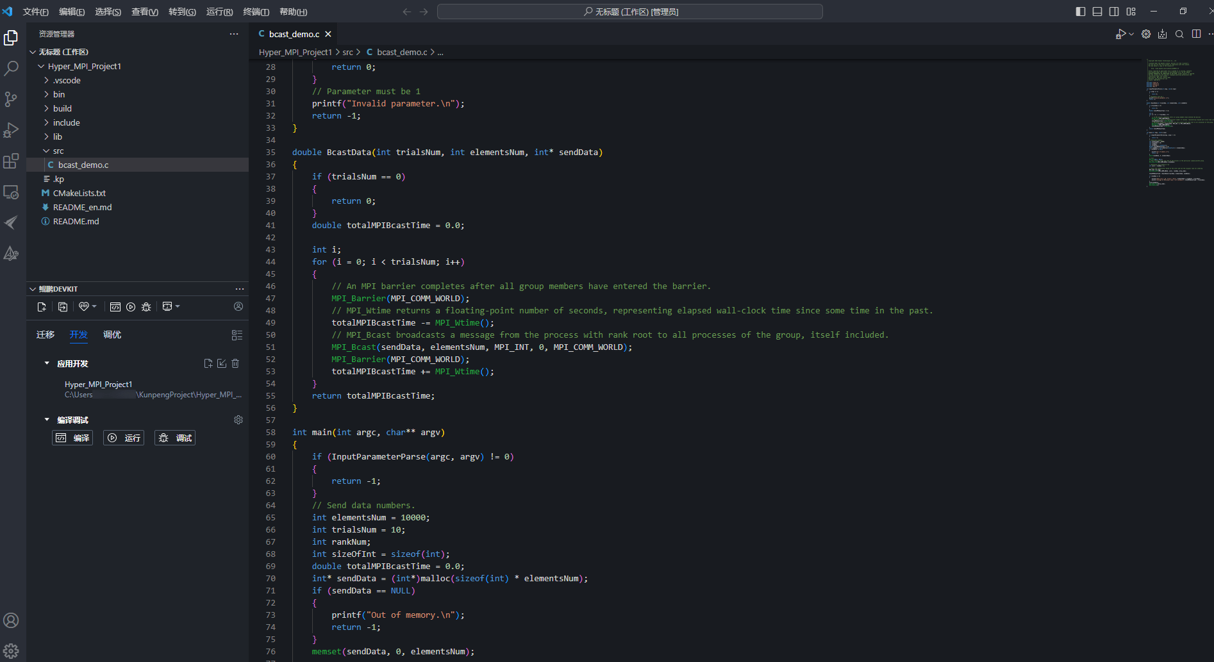Click the debug-run icon in editor title bar

coord(1120,34)
